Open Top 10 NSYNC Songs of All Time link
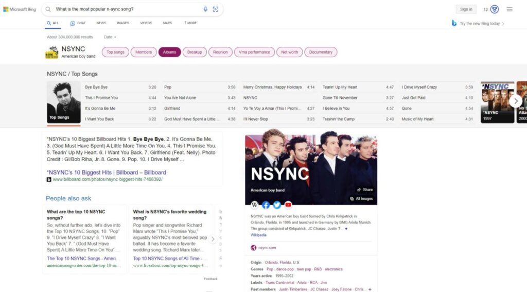 pyautogui.click(x=170, y=259)
